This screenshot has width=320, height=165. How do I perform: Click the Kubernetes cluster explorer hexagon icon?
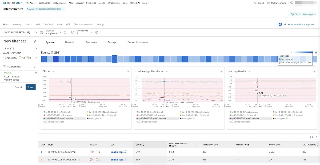click(x=280, y=24)
